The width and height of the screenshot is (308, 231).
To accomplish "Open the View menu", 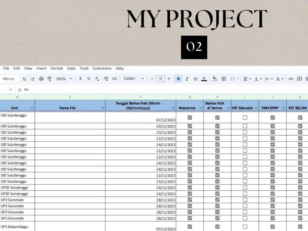I will (x=28, y=68).
